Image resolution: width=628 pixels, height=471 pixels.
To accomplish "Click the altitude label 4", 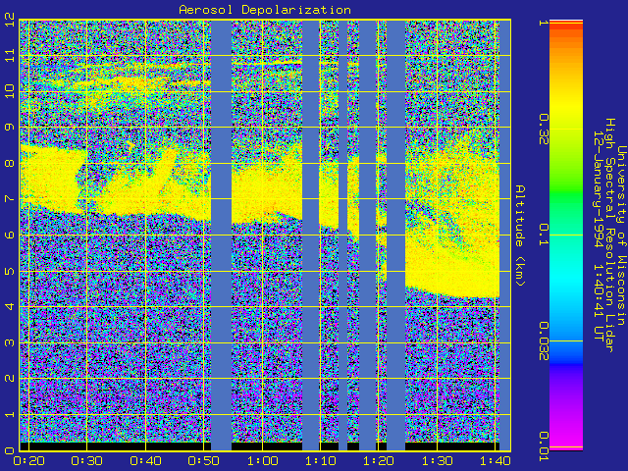I will [10, 306].
